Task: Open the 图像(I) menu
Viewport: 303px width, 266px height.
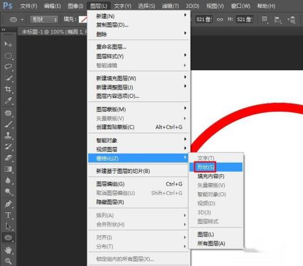Action: [75, 6]
